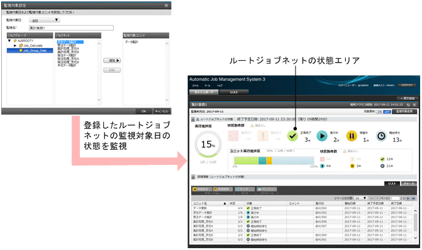Click the green segment of unit progress bar
Image resolution: width=422 pixels, height=250 pixels.
pyautogui.click(x=246, y=161)
